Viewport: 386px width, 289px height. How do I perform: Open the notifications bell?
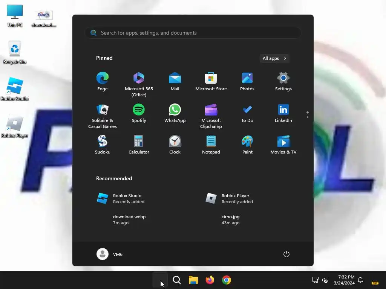tap(360, 280)
